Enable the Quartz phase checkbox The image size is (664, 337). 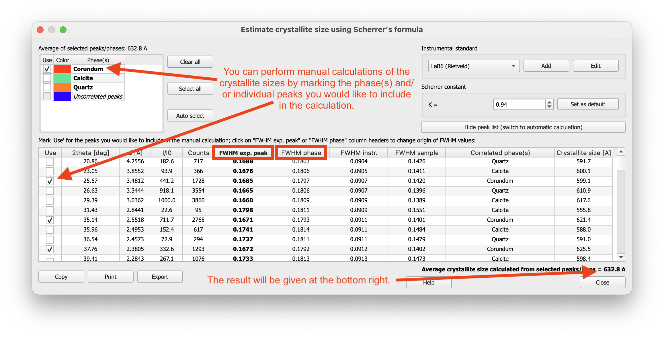click(x=47, y=87)
